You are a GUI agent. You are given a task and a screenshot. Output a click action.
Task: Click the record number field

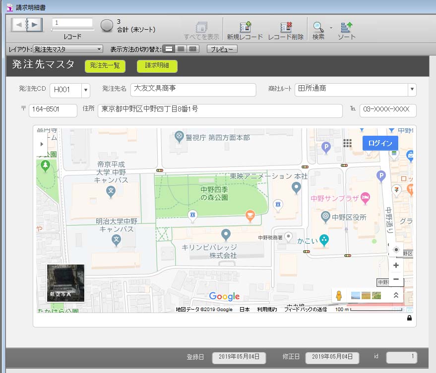pyautogui.click(x=72, y=22)
